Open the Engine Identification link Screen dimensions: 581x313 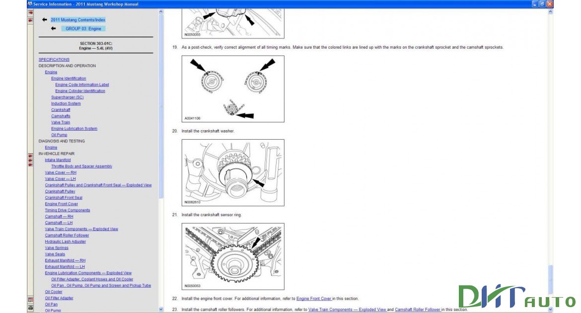[x=69, y=78]
